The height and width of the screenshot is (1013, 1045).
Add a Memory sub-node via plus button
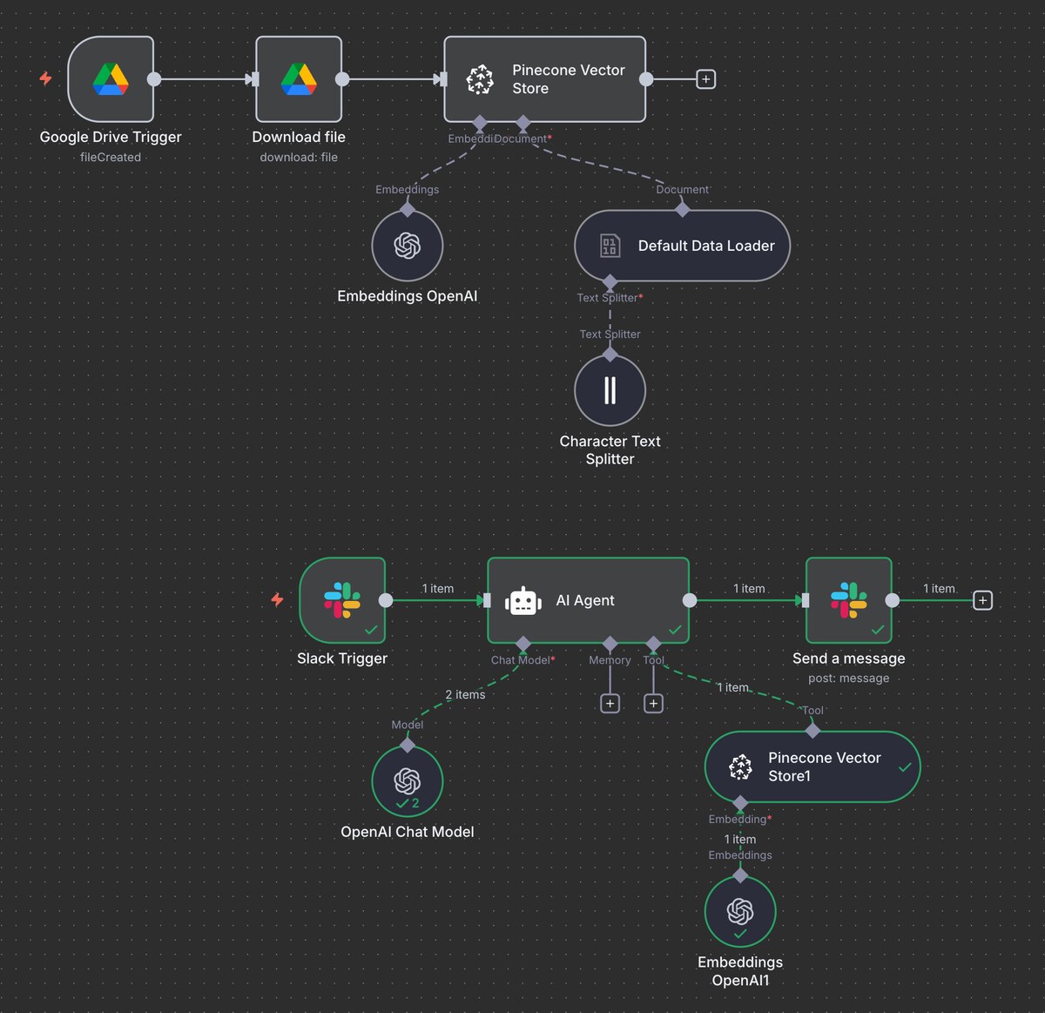tap(610, 703)
